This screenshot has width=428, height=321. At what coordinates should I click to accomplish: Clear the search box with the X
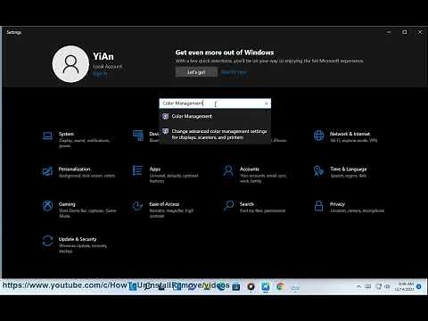(x=266, y=103)
